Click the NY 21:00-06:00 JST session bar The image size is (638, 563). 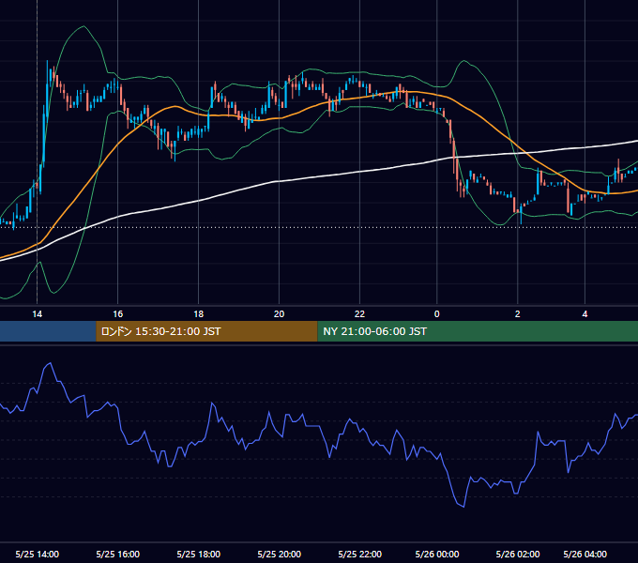click(x=478, y=331)
